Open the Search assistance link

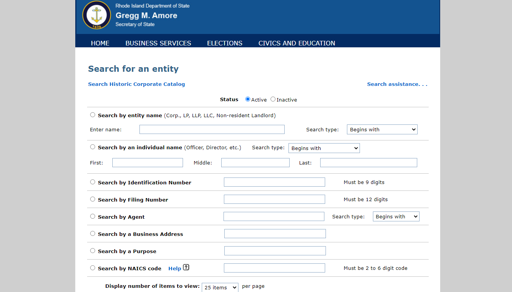397,84
